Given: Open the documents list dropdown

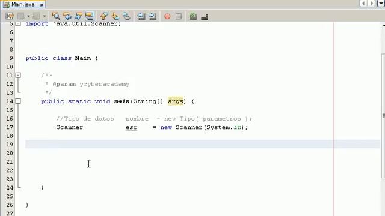Looking at the screenshot, I should [x=381, y=3].
